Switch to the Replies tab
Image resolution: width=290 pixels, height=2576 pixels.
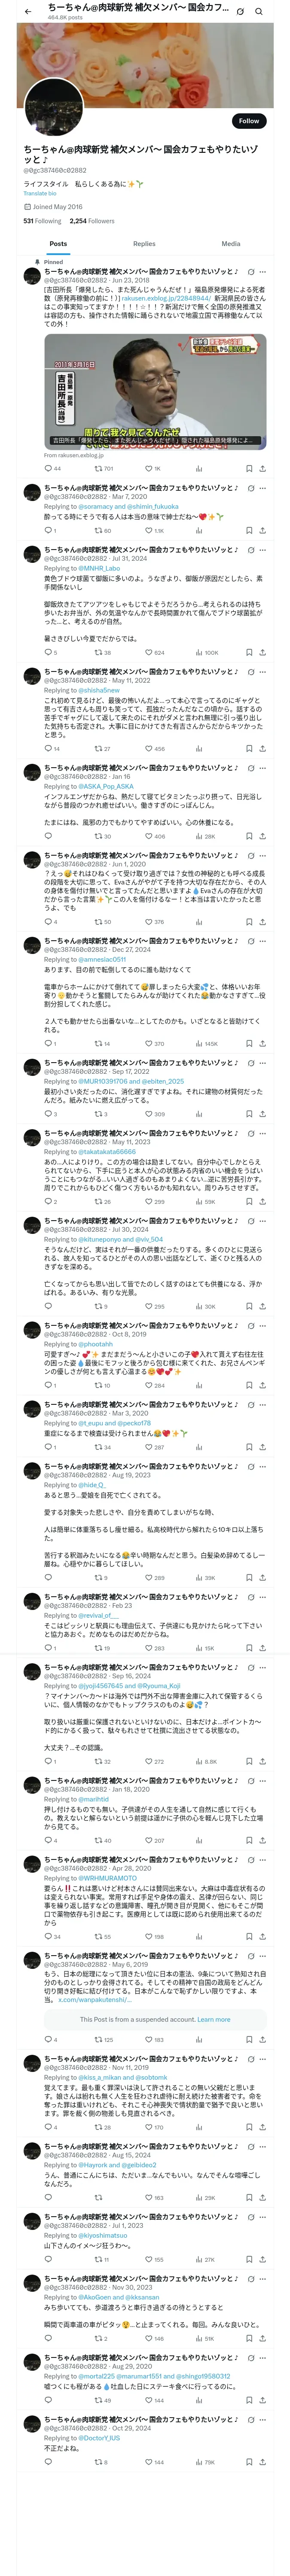(144, 243)
